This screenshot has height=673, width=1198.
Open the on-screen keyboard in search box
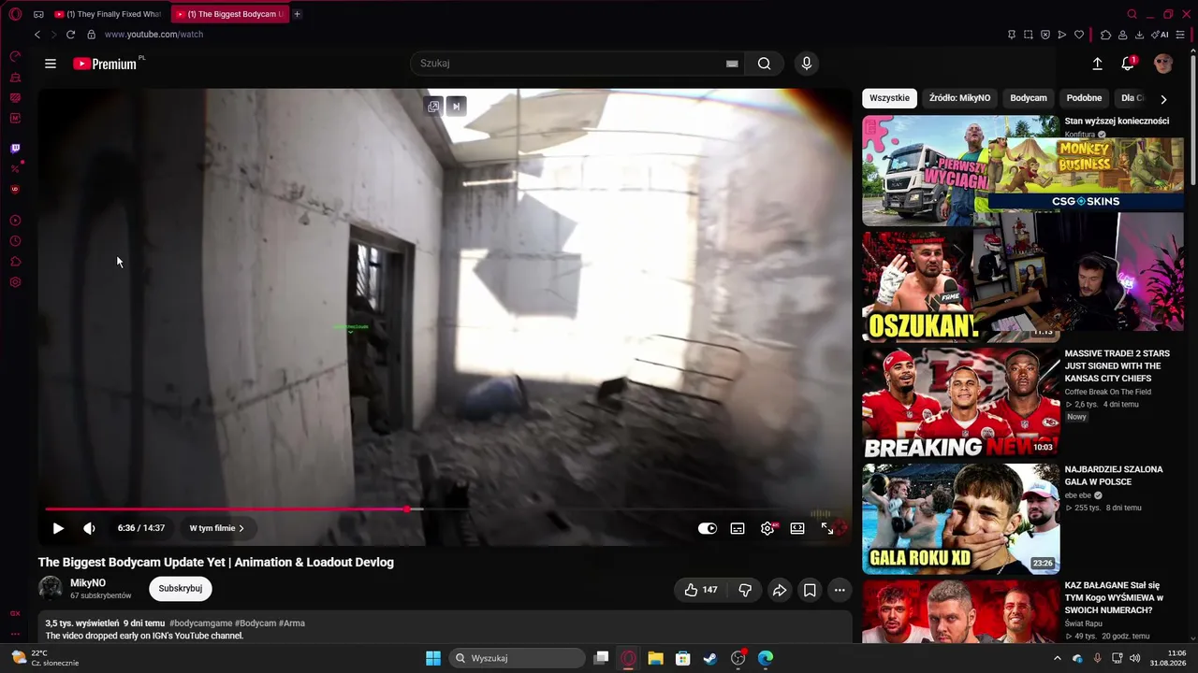point(732,64)
